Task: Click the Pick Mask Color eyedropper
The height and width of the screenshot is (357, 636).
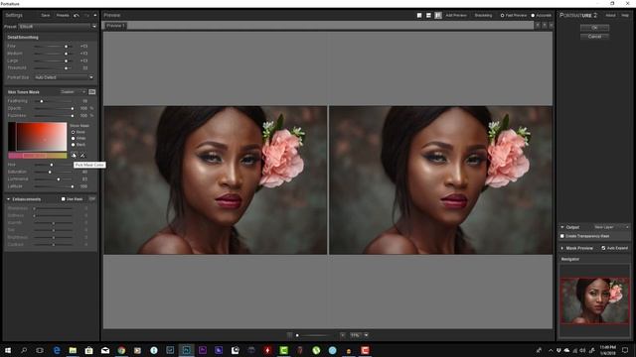Action: [x=74, y=155]
